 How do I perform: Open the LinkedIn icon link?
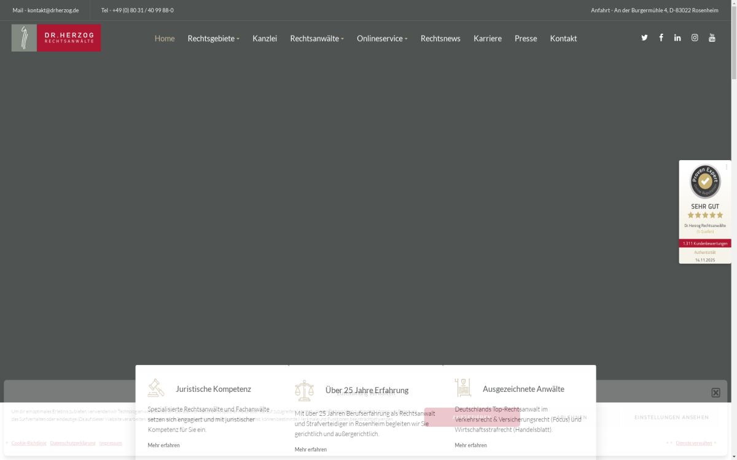(677, 38)
